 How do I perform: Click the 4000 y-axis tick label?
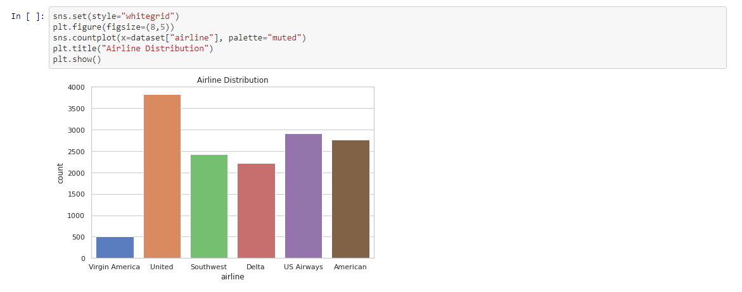(x=77, y=87)
